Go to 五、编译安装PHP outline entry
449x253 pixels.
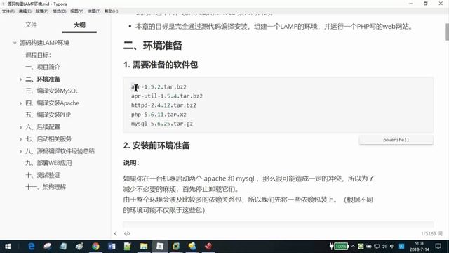tap(48, 115)
